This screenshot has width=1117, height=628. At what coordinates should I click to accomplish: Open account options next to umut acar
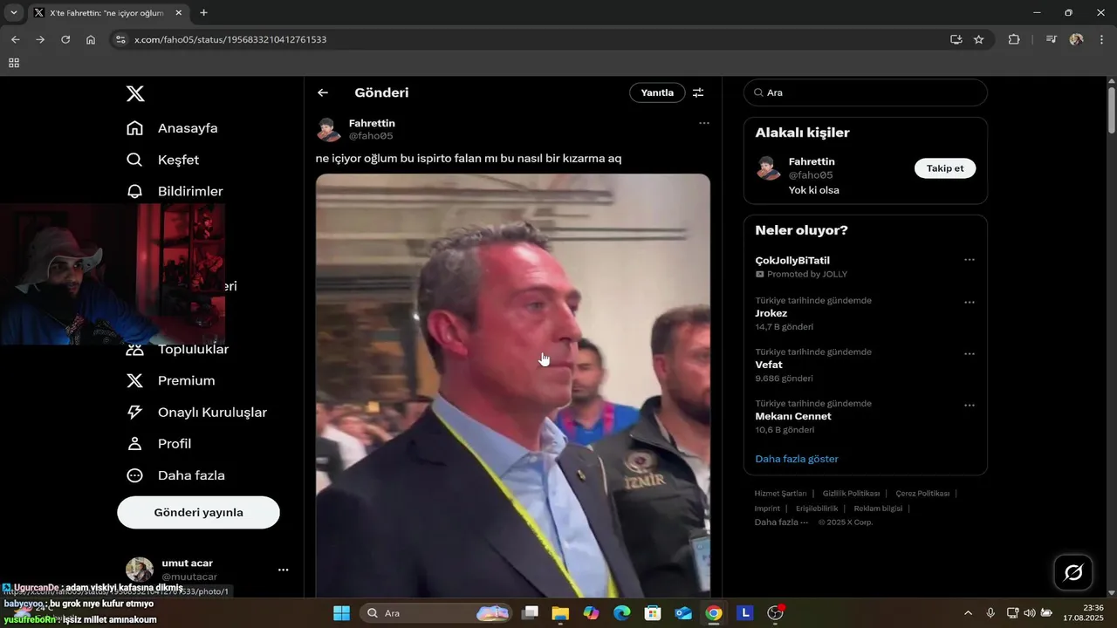pyautogui.click(x=283, y=570)
